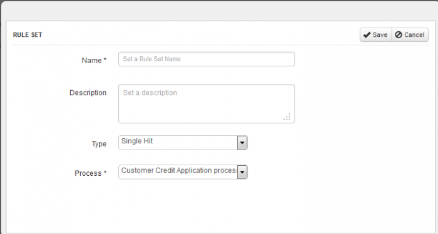
Task: Select the Customer Credit Application process box
Action: click(x=183, y=172)
